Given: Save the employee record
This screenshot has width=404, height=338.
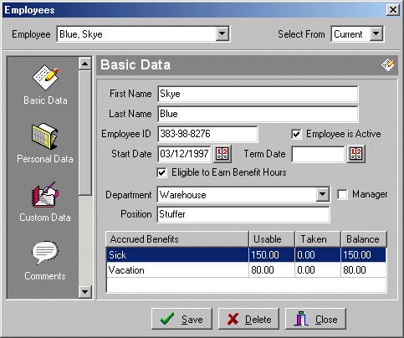Looking at the screenshot, I should tap(182, 319).
